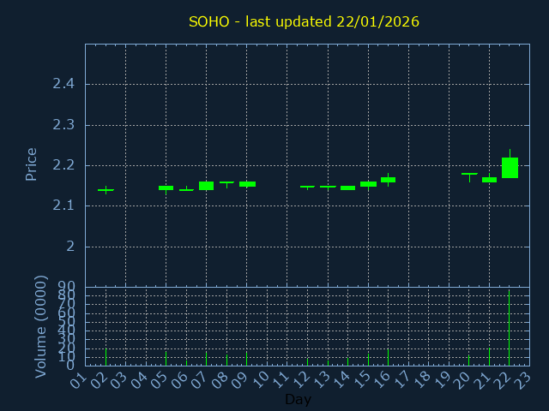The width and height of the screenshot is (549, 411).
Task: Click the candlestick for day 21
Action: click(489, 180)
